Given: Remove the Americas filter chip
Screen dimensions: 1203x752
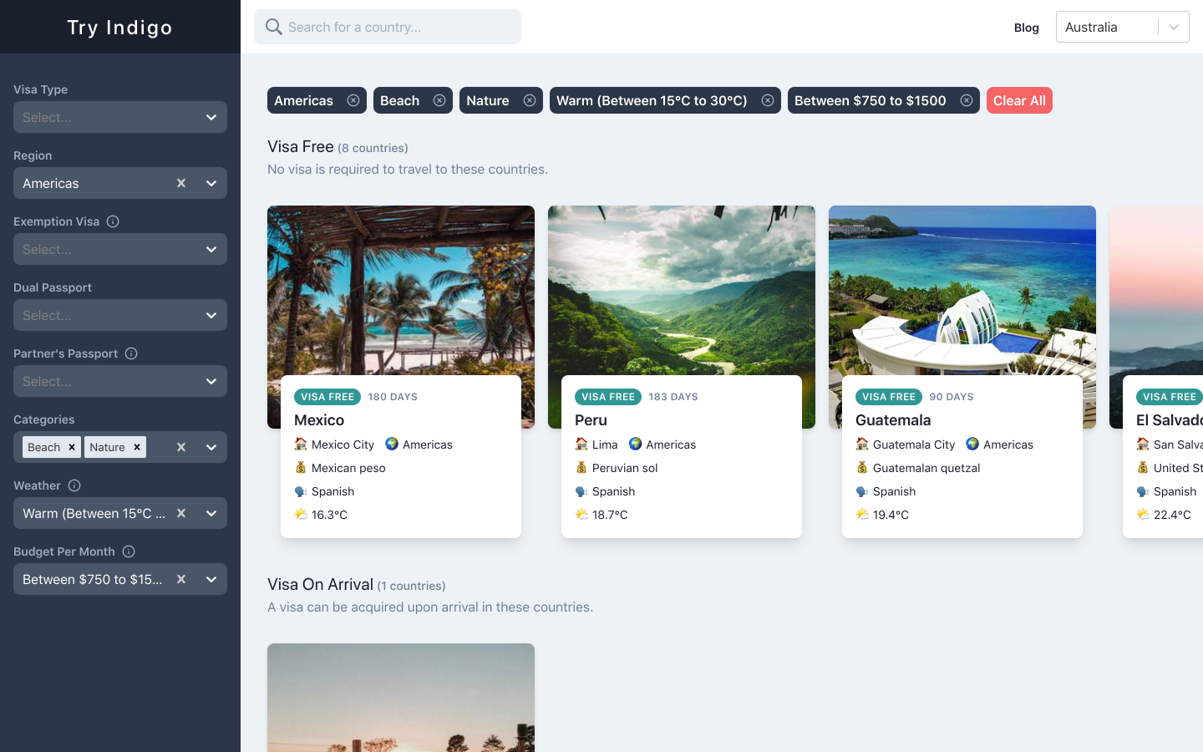Looking at the screenshot, I should (x=353, y=100).
